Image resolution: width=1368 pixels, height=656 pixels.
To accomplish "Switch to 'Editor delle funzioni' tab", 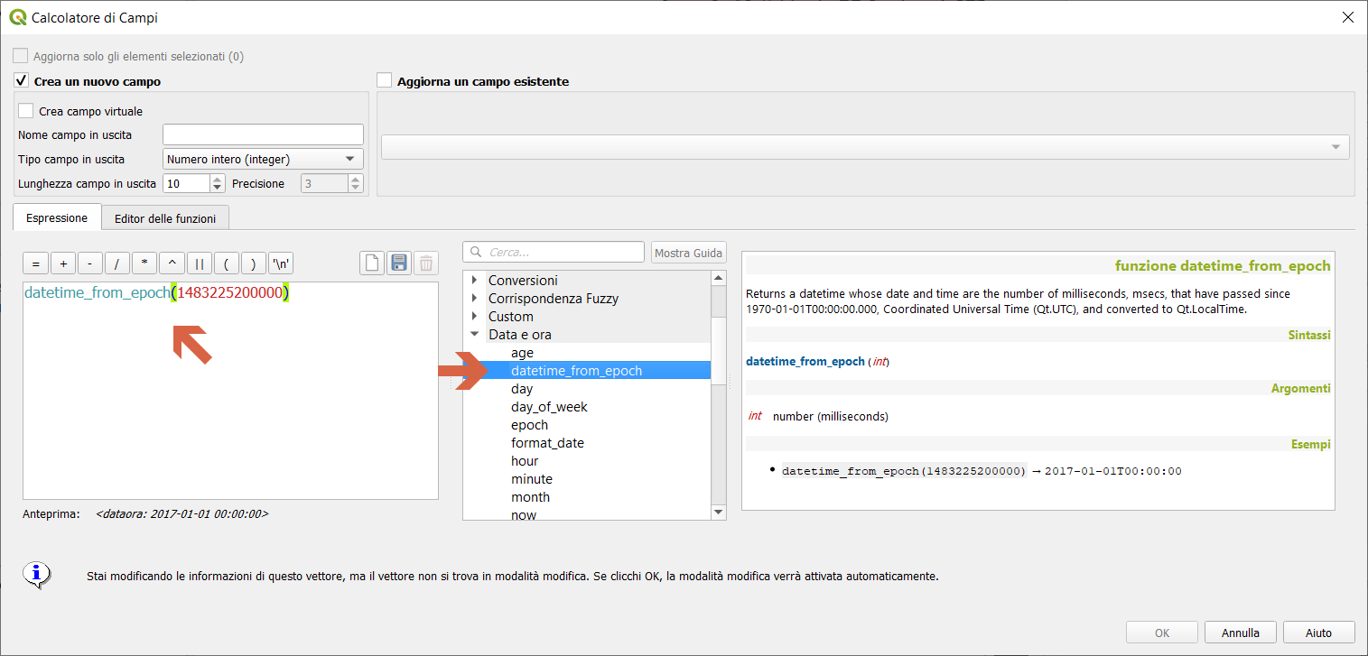I will point(165,218).
